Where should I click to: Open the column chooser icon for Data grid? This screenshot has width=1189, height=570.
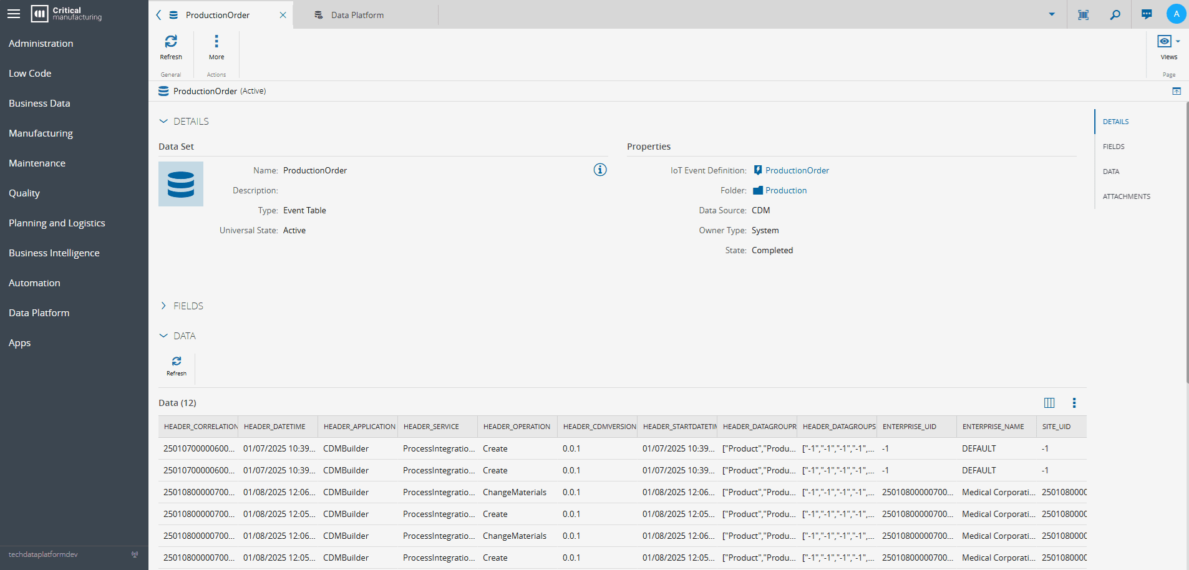1049,403
